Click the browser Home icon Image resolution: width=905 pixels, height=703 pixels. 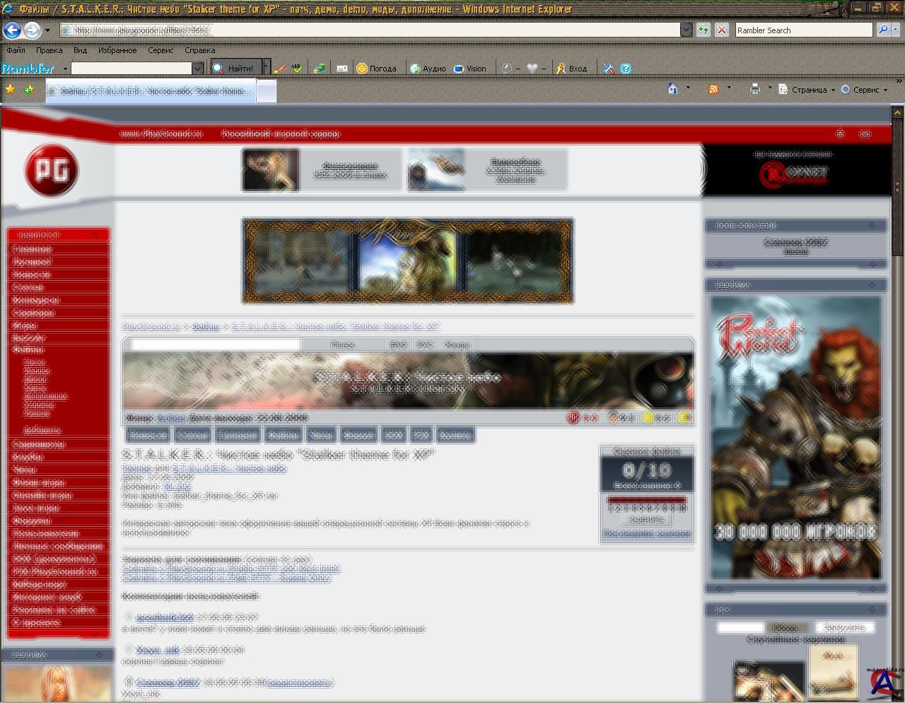tap(673, 89)
